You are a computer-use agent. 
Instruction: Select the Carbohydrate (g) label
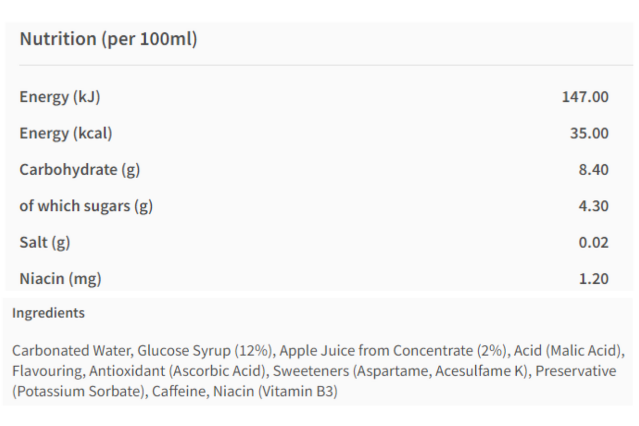point(80,170)
